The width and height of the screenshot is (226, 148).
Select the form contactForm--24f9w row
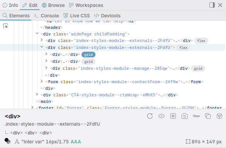click(x=124, y=82)
